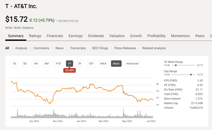Screen dimensions: 212x130
Task: Click the Volume value 15,869,274
Action: [196, 108]
